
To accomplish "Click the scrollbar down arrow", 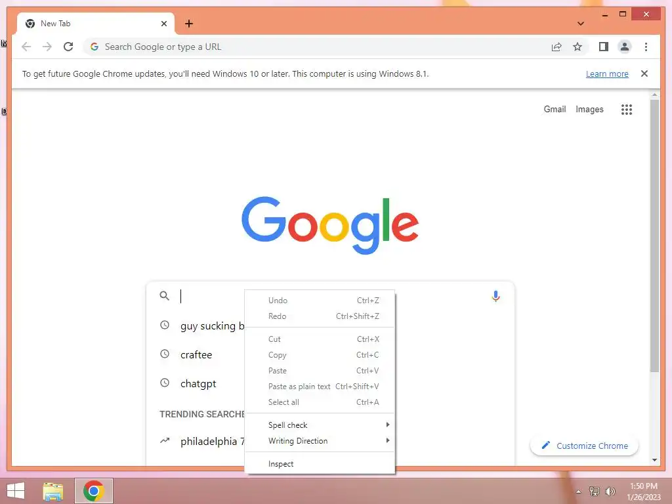I will (654, 460).
